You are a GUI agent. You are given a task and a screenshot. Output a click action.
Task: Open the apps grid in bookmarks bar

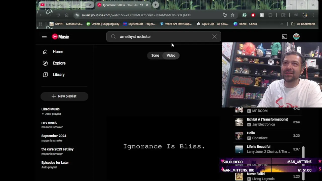click(41, 24)
